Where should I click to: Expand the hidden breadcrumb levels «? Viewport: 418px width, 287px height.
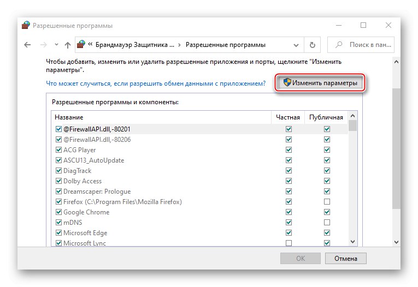[x=90, y=44]
